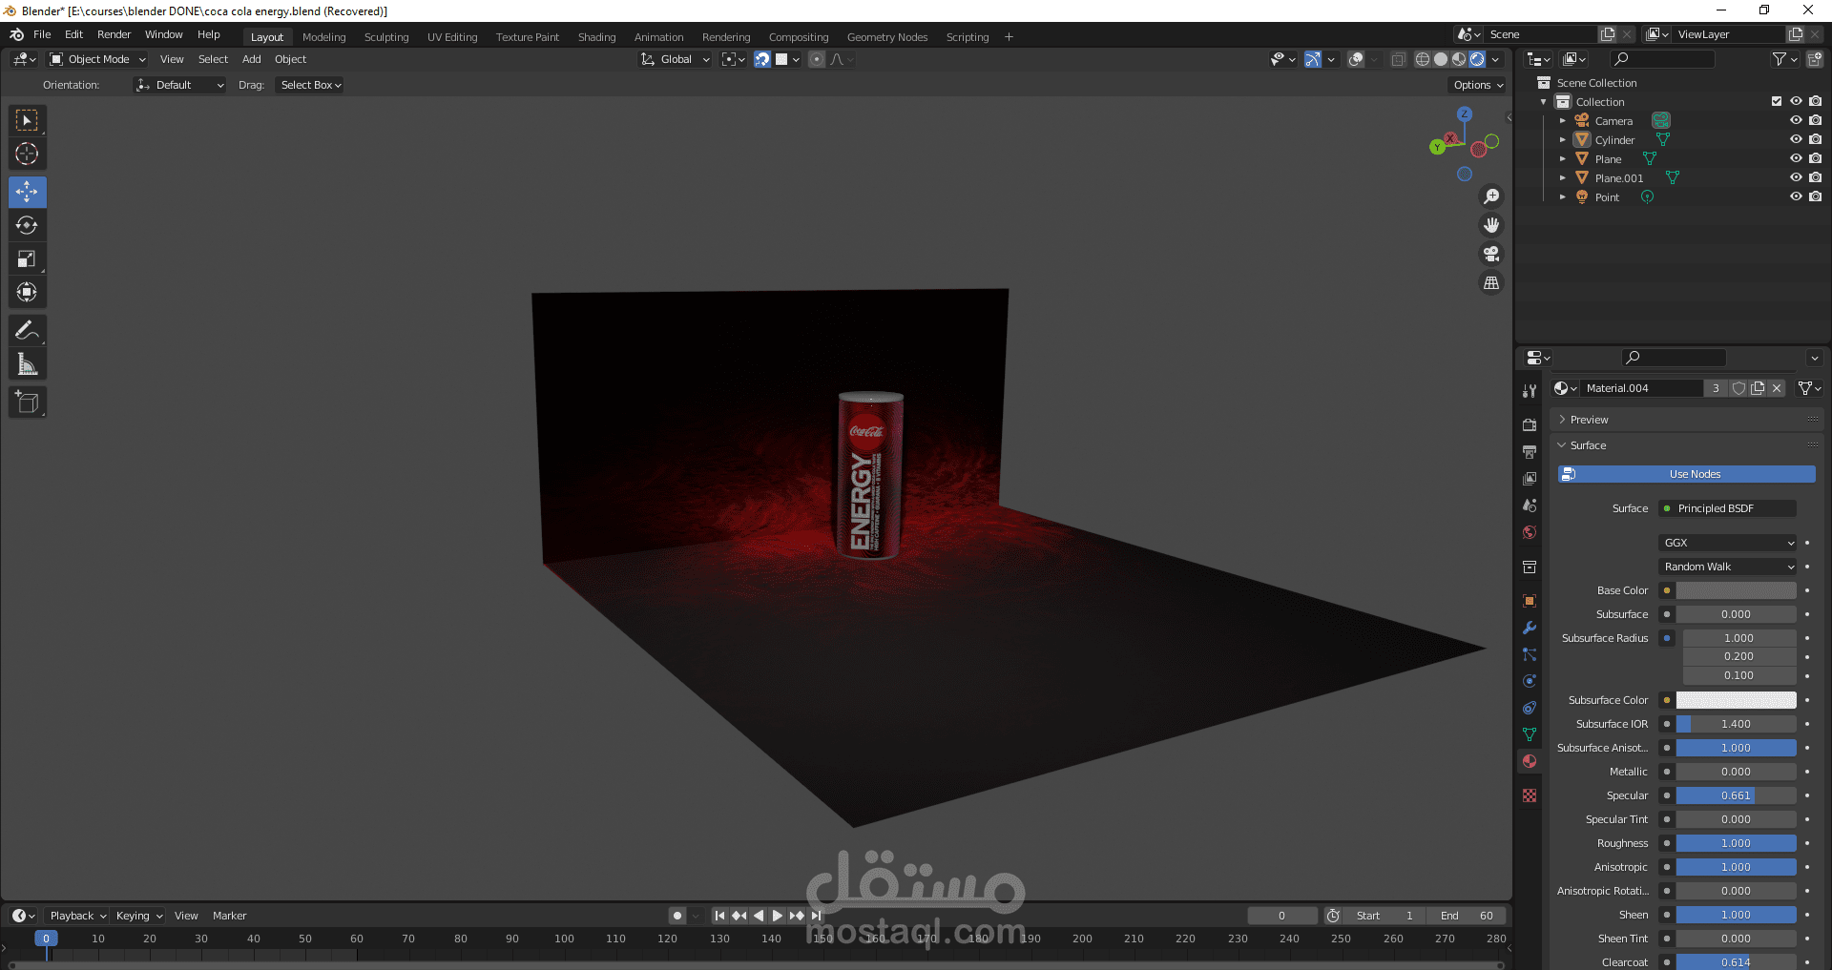
Task: Open the Render properties tab
Action: pyautogui.click(x=1530, y=424)
